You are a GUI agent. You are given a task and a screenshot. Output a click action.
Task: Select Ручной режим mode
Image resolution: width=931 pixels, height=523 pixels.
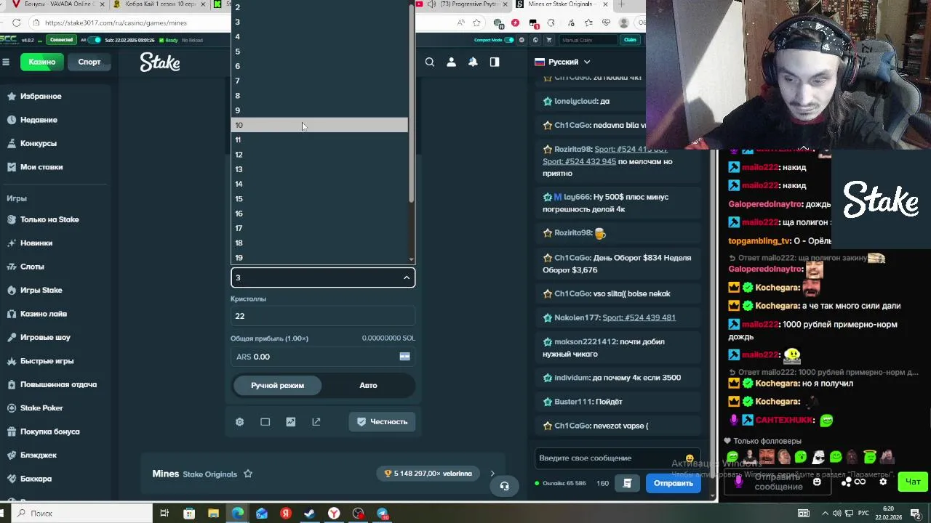tap(277, 385)
